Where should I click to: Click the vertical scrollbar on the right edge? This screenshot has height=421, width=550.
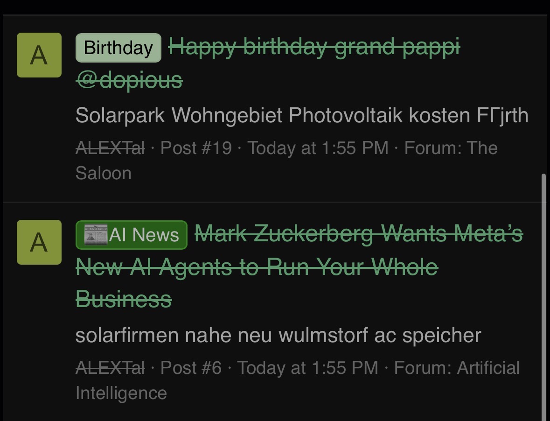pos(543,297)
